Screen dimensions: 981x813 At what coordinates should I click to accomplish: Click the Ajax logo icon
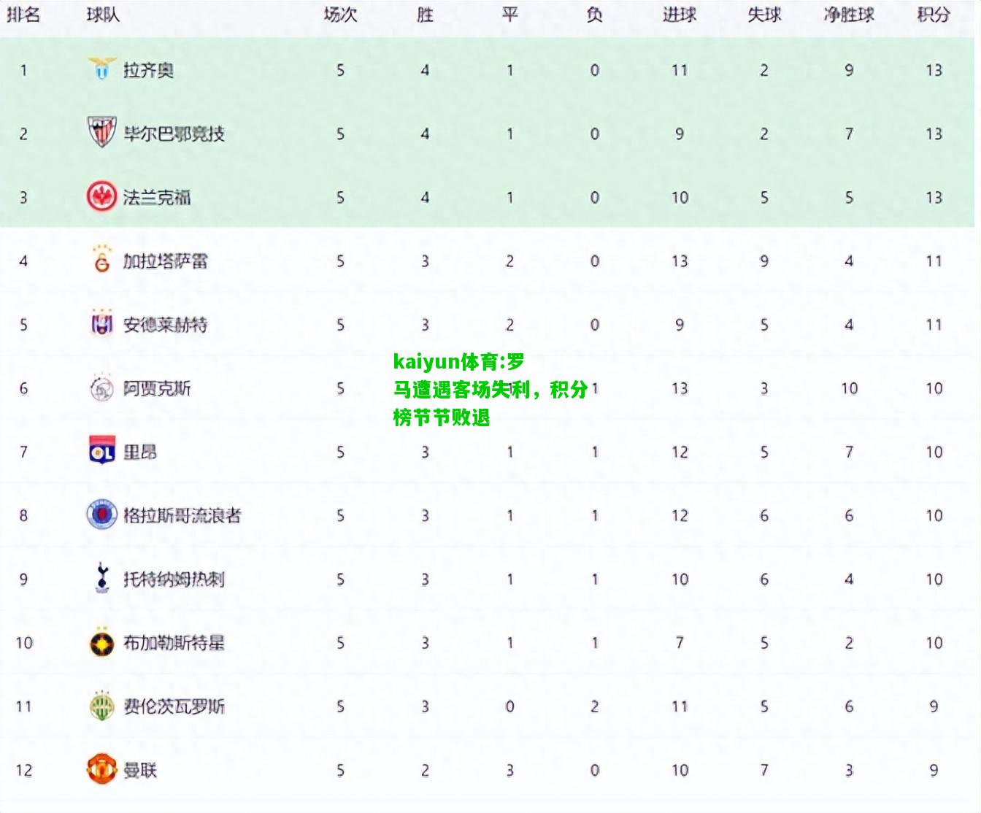point(101,388)
